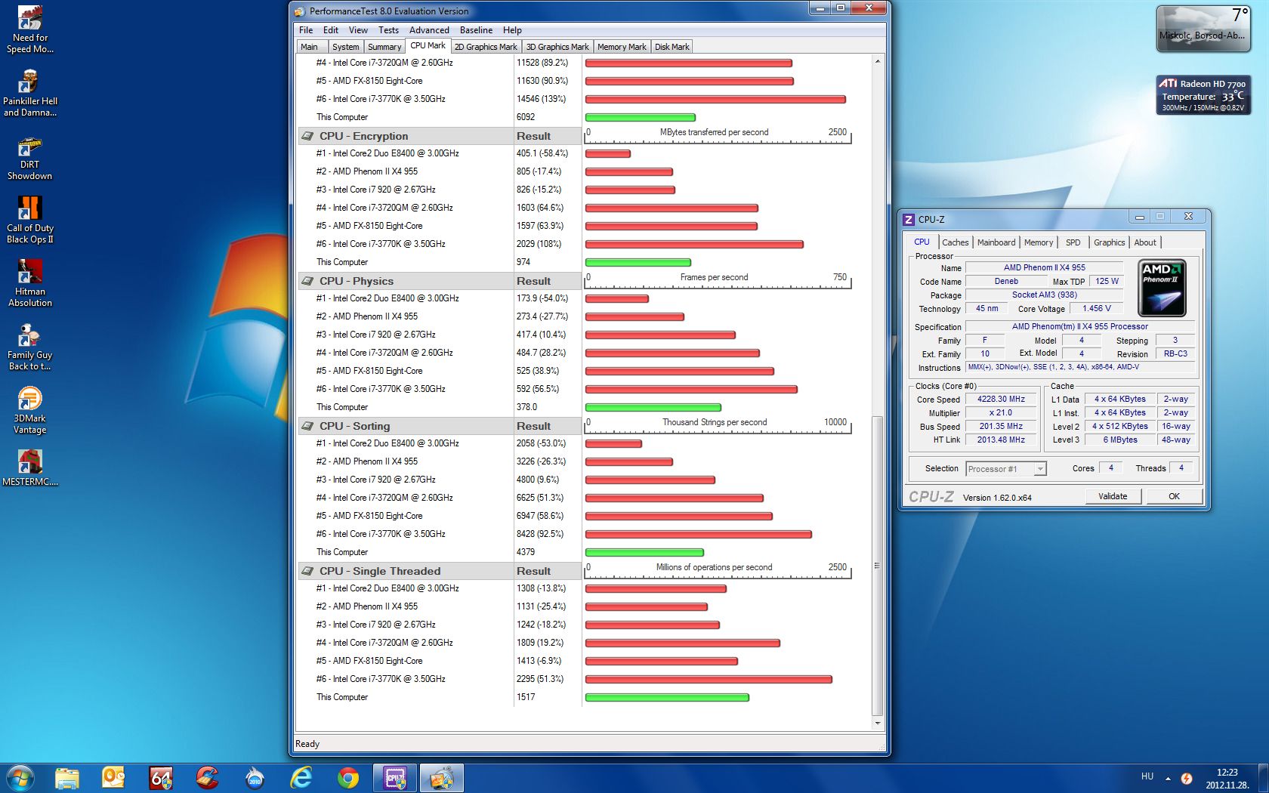Viewport: 1269px width, 793px height.
Task: Click the Show desktop button
Action: click(x=1264, y=778)
